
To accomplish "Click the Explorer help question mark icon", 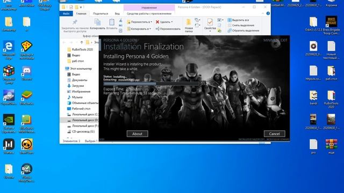I will pyautogui.click(x=268, y=13).
